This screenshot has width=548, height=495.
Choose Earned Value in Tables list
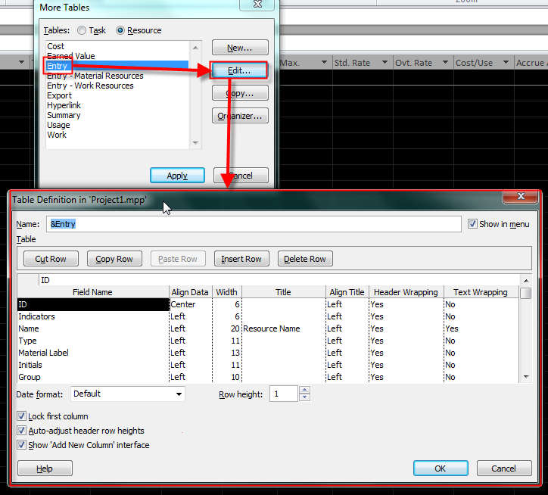pos(71,56)
